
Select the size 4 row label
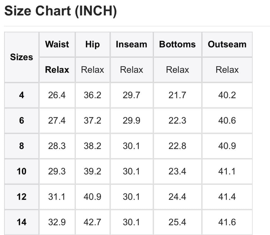click(22, 95)
